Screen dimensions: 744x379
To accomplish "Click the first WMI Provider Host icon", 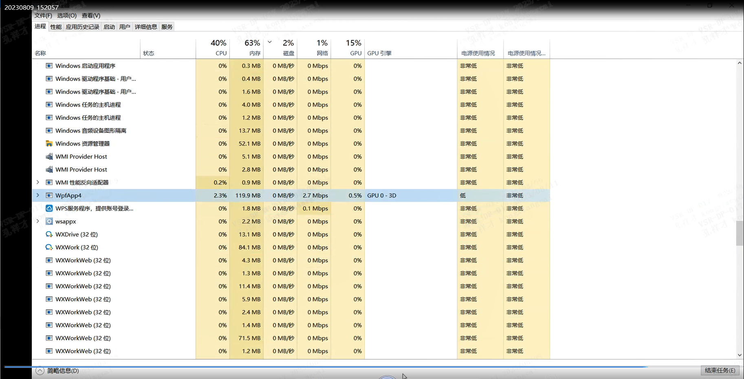I will (49, 157).
